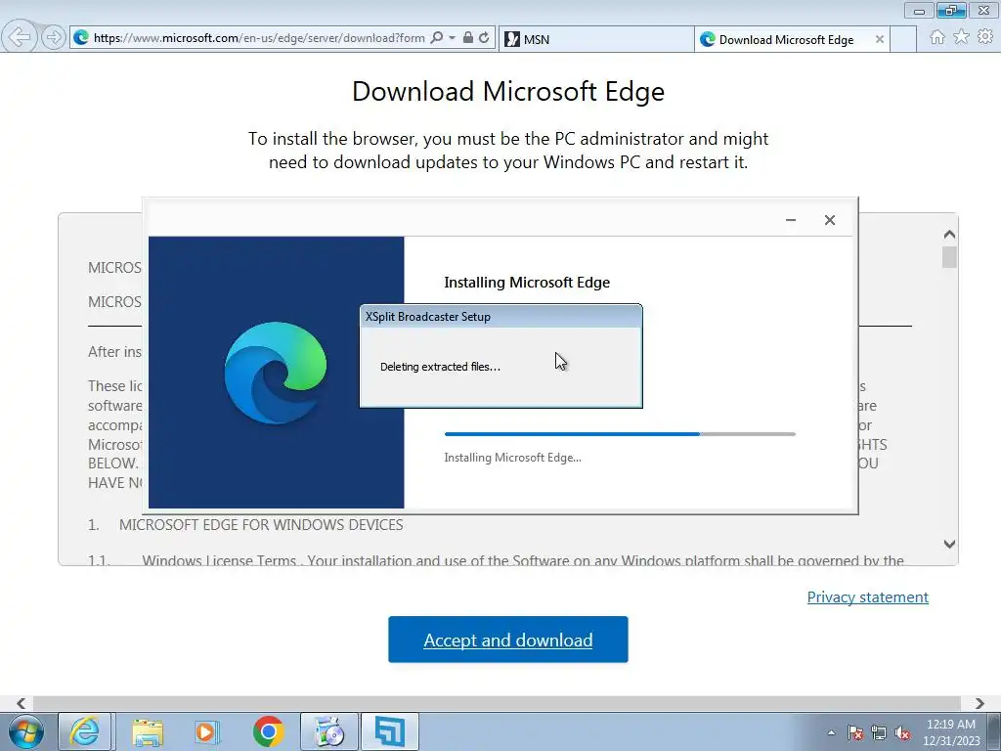The width and height of the screenshot is (1001, 751).
Task: Open the browser Home icon
Action: click(937, 37)
